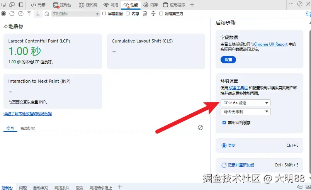
Task: Open the 内存 (Memory) tab
Action: click(151, 5)
